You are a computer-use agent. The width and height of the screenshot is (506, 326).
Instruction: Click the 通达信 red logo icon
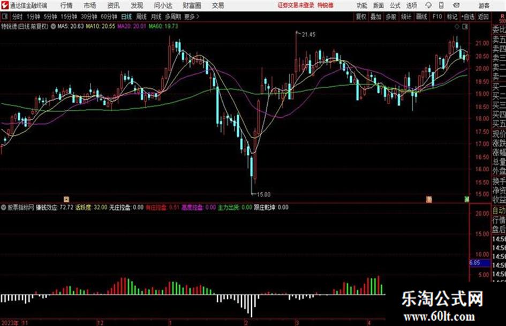pos(5,5)
